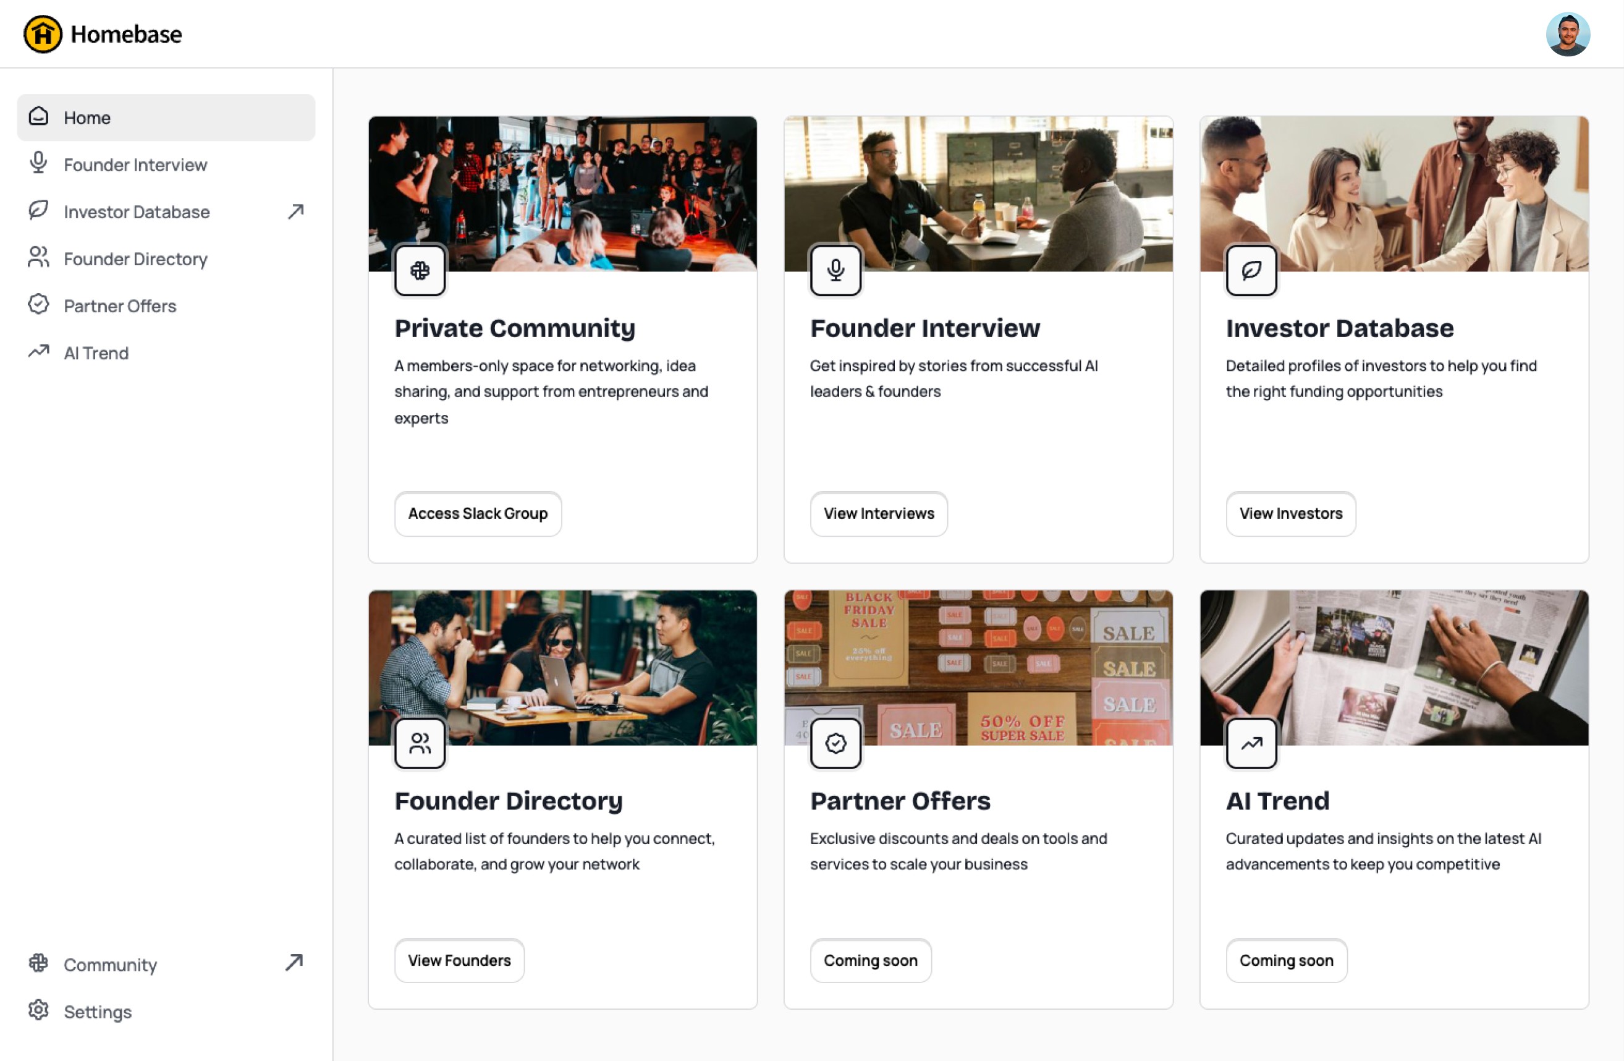Select Home in the sidebar
Screen dimensions: 1624x1061
tap(166, 117)
